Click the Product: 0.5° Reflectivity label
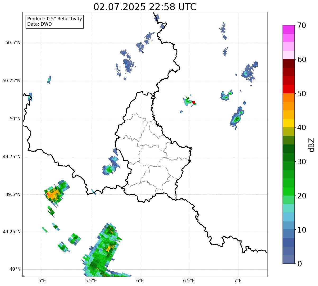Viewport: 318px width, 286px height. [x=54, y=19]
